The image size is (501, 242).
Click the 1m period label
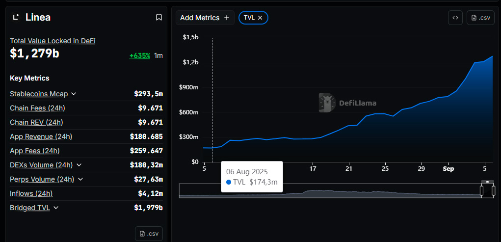click(158, 55)
